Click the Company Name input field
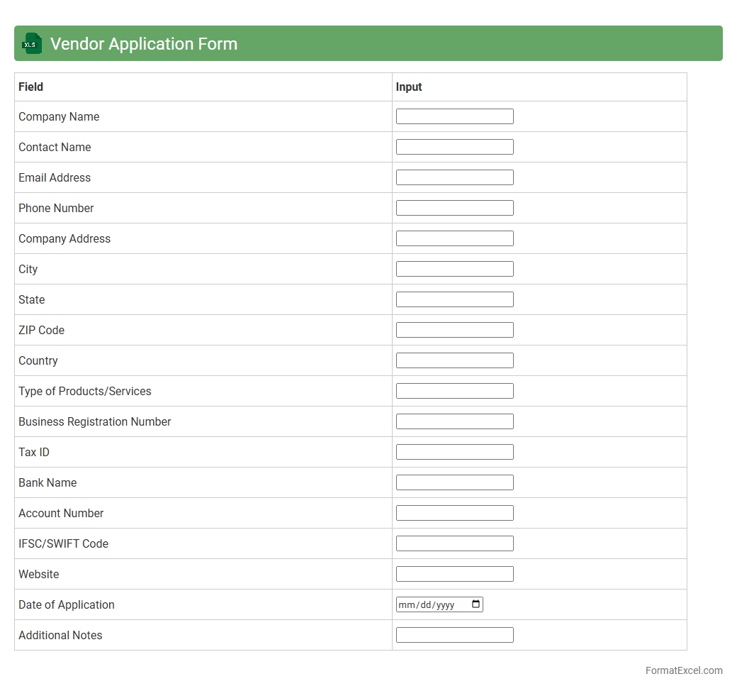Image resolution: width=737 pixels, height=691 pixels. click(454, 116)
